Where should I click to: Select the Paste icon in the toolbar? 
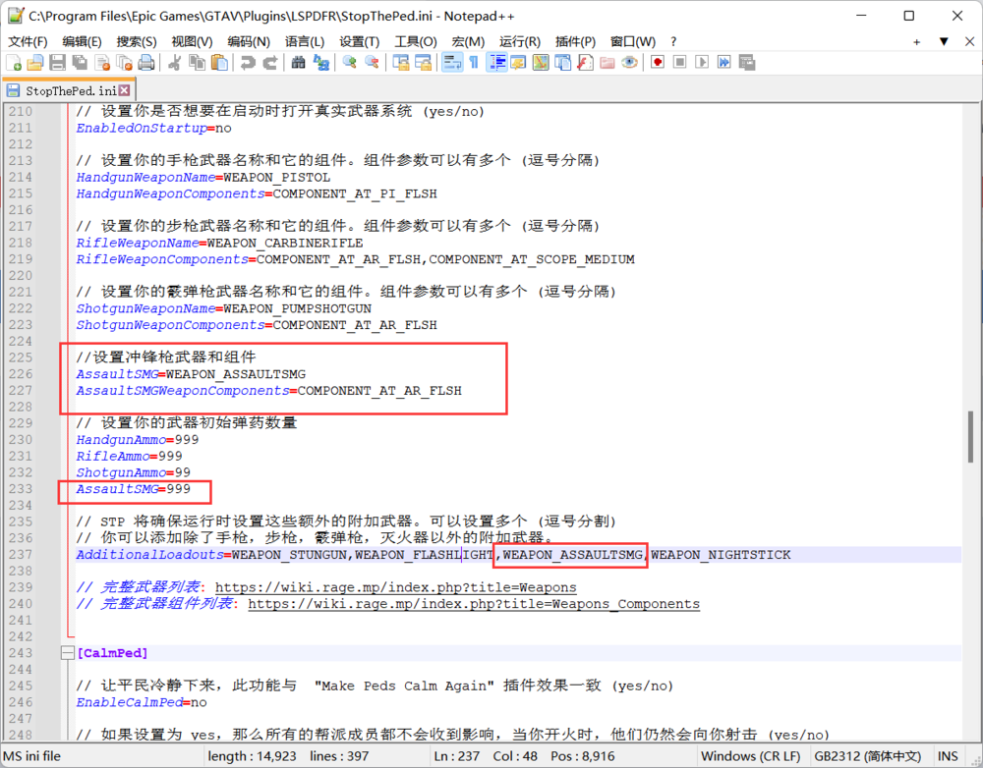(x=220, y=62)
